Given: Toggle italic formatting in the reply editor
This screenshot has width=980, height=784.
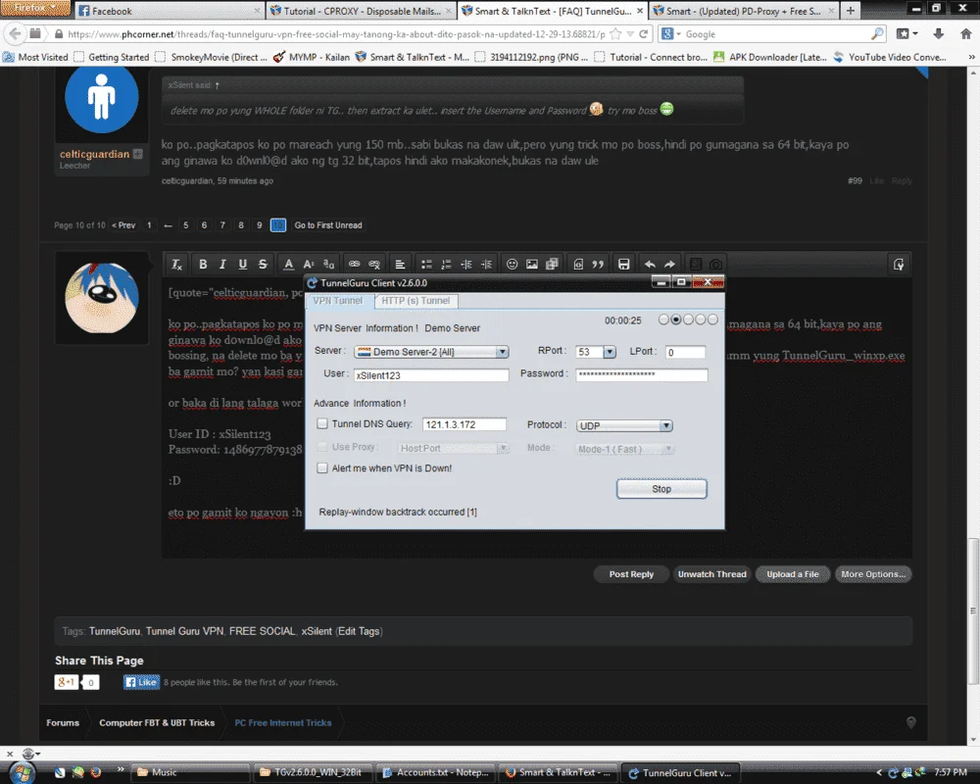Looking at the screenshot, I should point(222,265).
